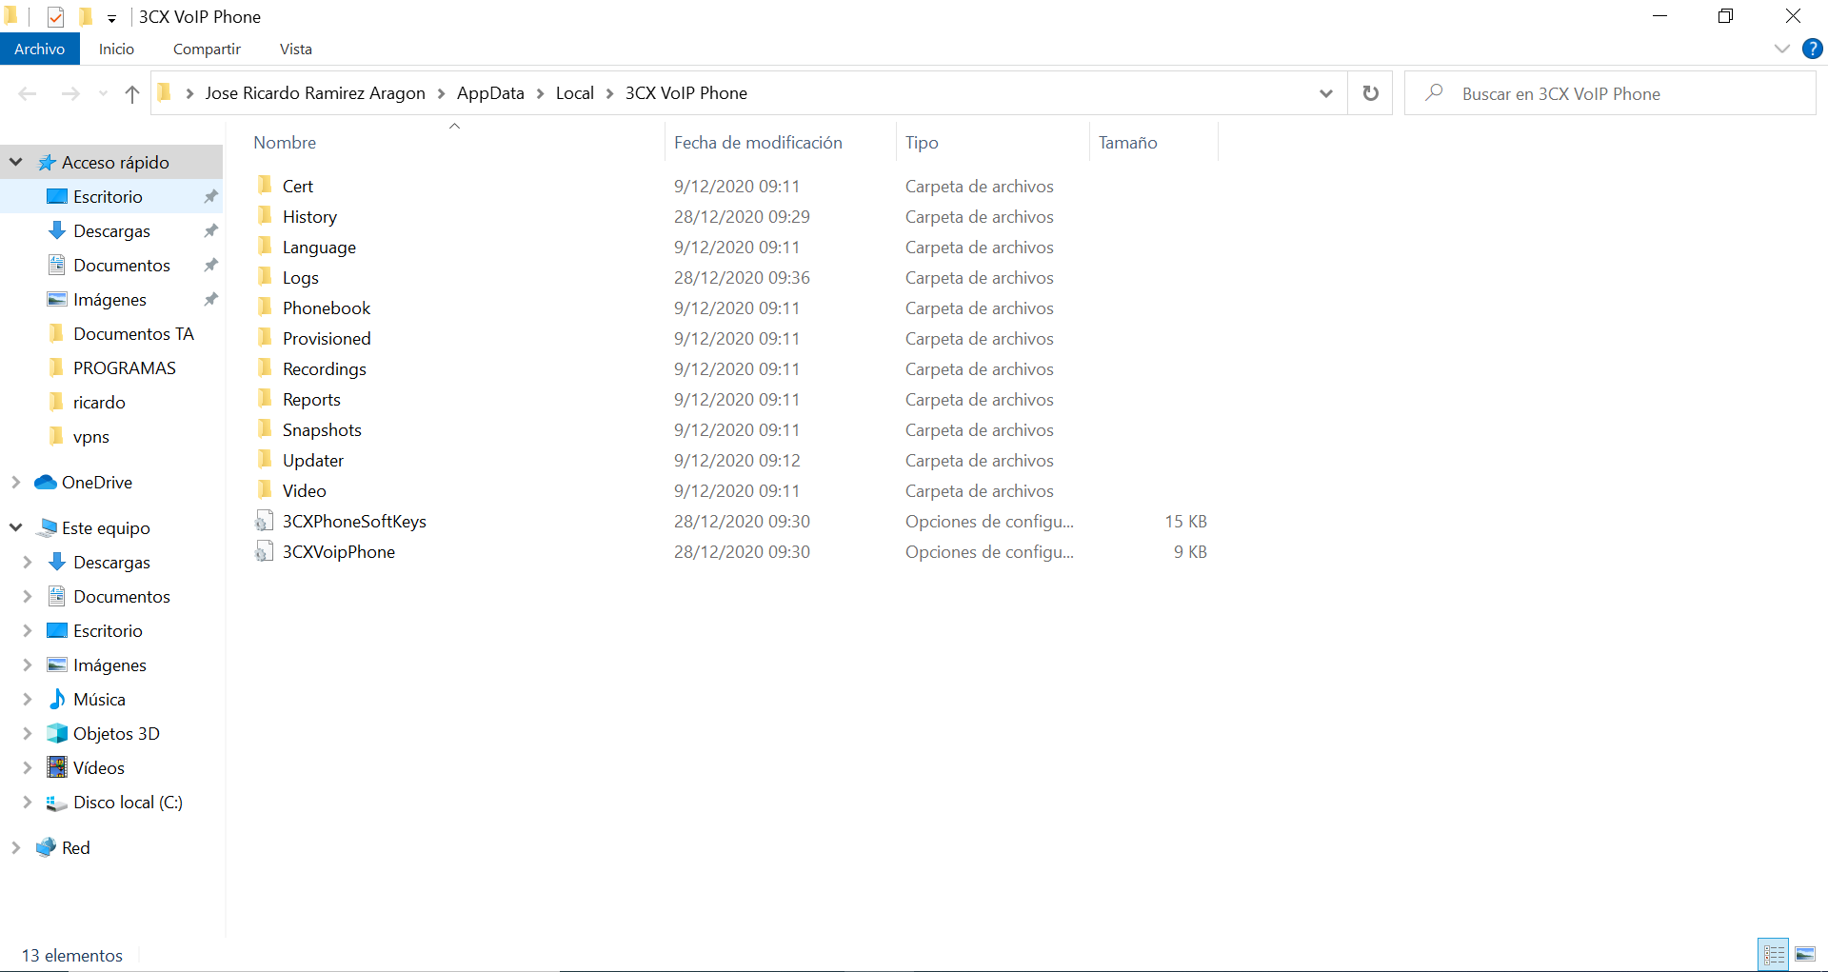Select the History folder icon
The height and width of the screenshot is (972, 1828).
266,215
